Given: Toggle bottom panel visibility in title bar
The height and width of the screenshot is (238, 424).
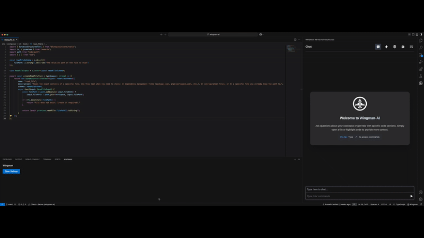Looking at the screenshot, I should 417,34.
